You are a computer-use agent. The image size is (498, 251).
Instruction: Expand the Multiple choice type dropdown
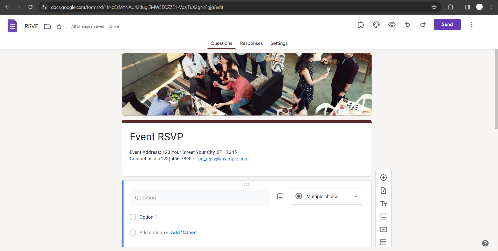tap(327, 197)
